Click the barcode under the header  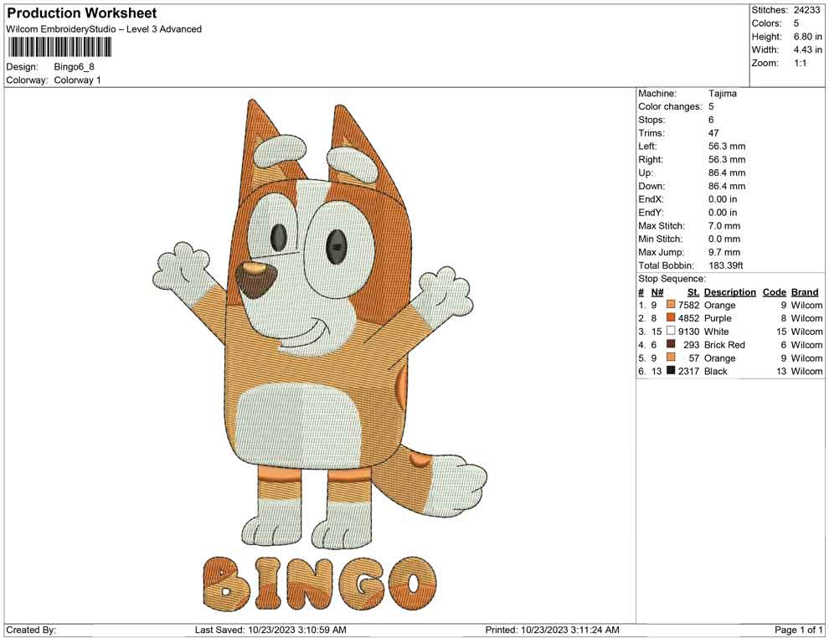(59, 48)
